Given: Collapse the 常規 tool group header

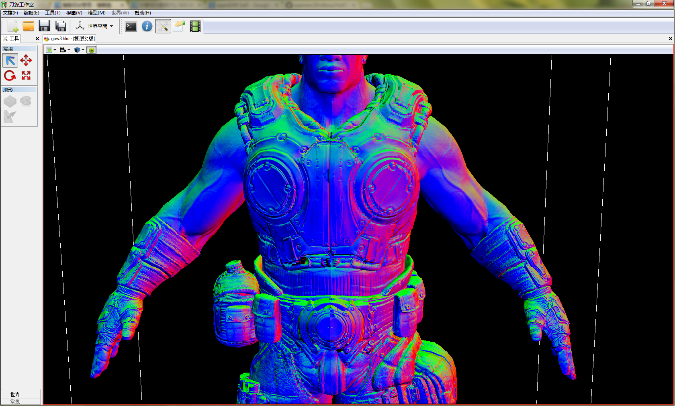Looking at the screenshot, I should 19,49.
